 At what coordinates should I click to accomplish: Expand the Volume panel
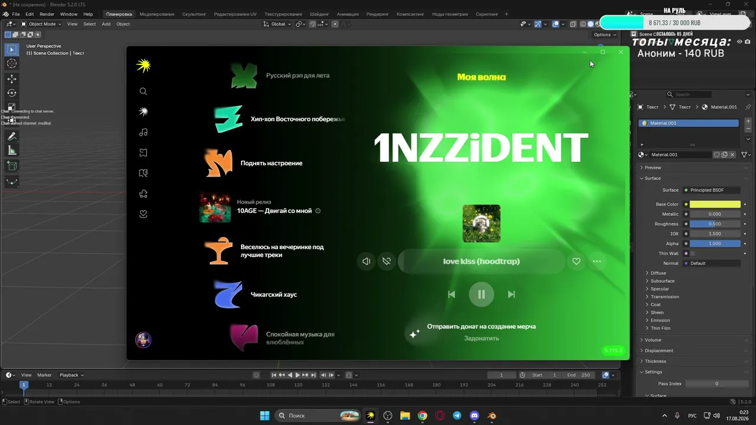653,340
